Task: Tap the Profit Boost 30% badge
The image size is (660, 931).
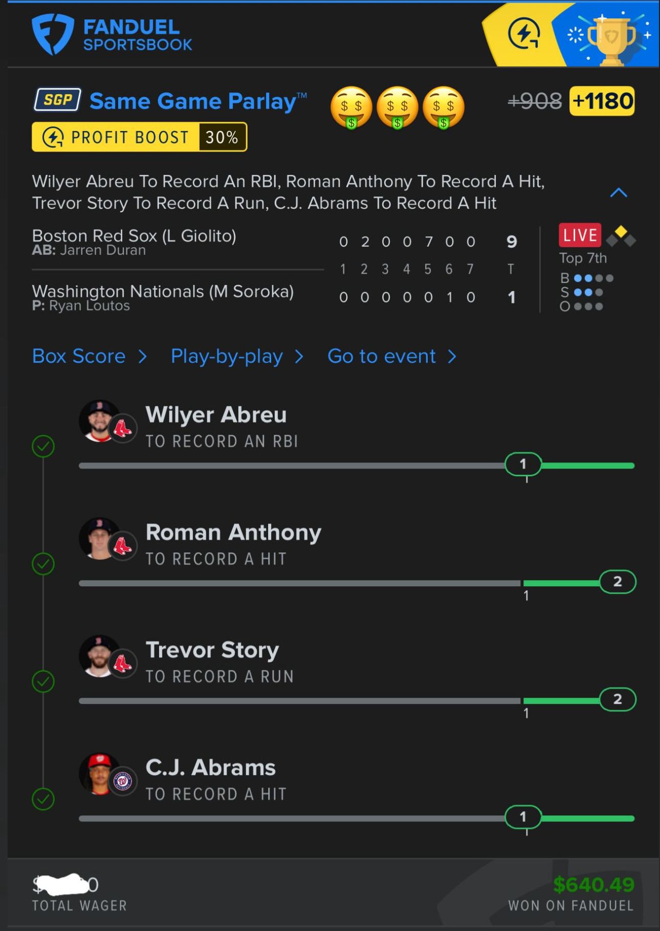Action: 139,137
